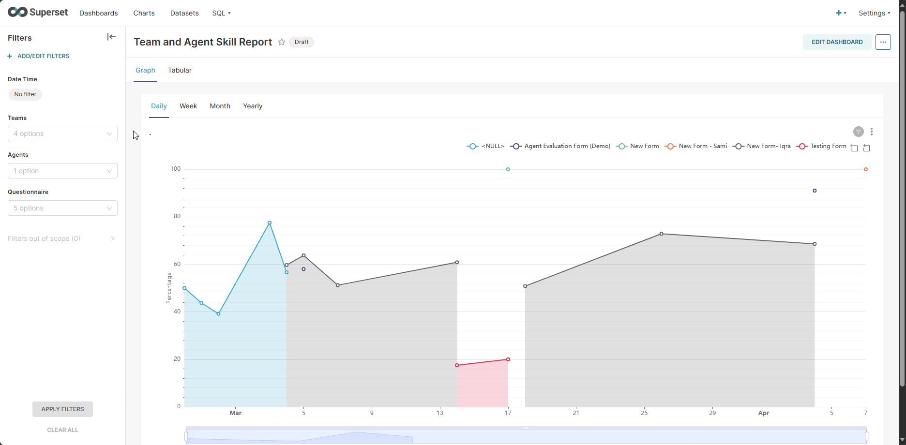Hide the Testing Form legend series
This screenshot has width=906, height=445.
pos(828,146)
